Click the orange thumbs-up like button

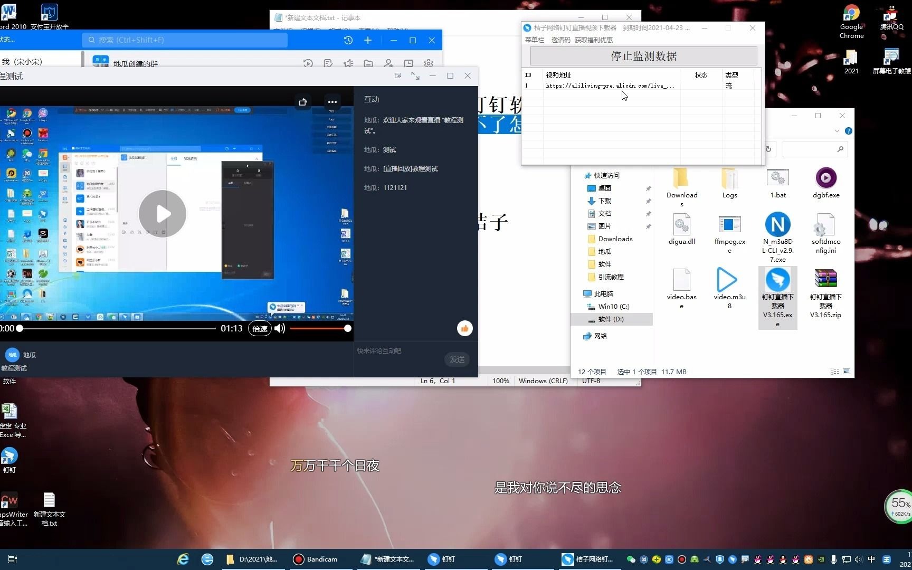coord(464,328)
